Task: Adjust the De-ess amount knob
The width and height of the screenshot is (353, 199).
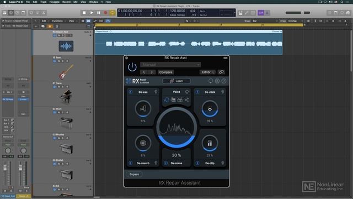Action: [143, 109]
